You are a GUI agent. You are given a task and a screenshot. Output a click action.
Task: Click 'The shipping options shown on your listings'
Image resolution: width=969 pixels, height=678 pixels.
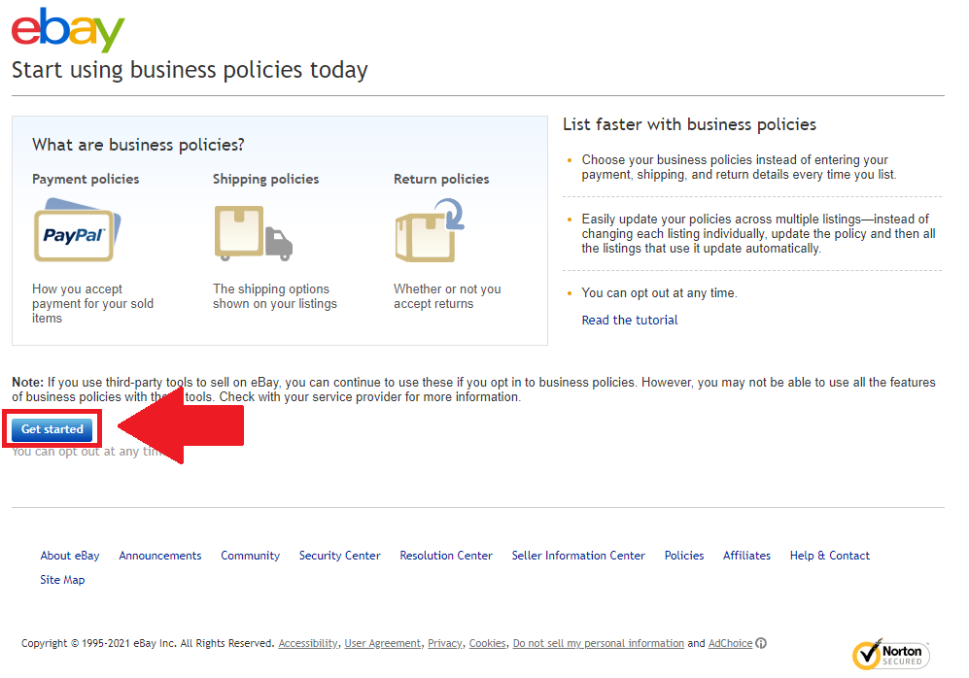click(275, 296)
